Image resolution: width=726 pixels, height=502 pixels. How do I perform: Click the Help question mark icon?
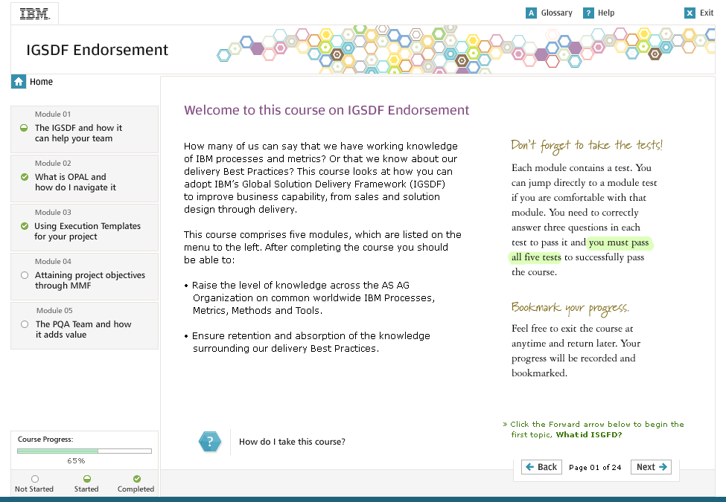[588, 13]
